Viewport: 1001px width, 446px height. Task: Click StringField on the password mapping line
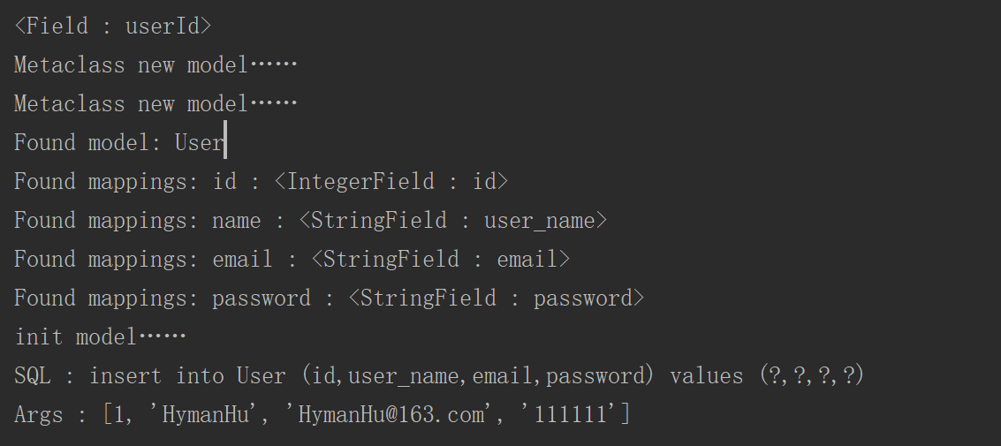428,298
